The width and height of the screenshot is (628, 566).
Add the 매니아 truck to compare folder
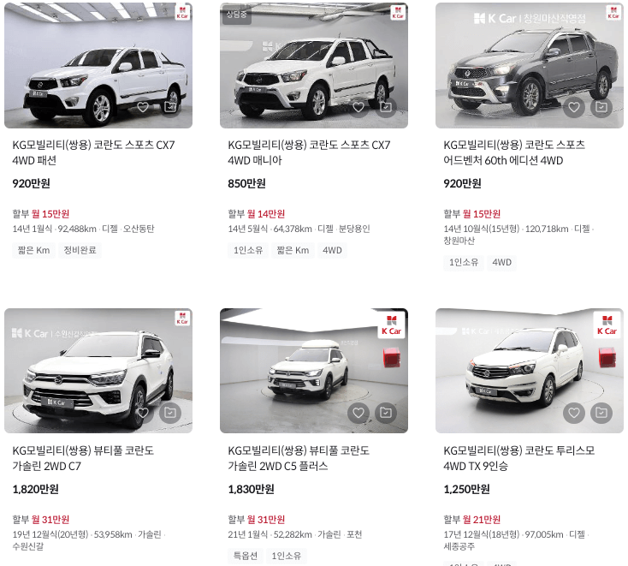pyautogui.click(x=386, y=107)
